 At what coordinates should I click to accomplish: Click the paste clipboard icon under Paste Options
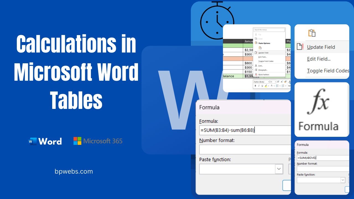tap(260, 48)
